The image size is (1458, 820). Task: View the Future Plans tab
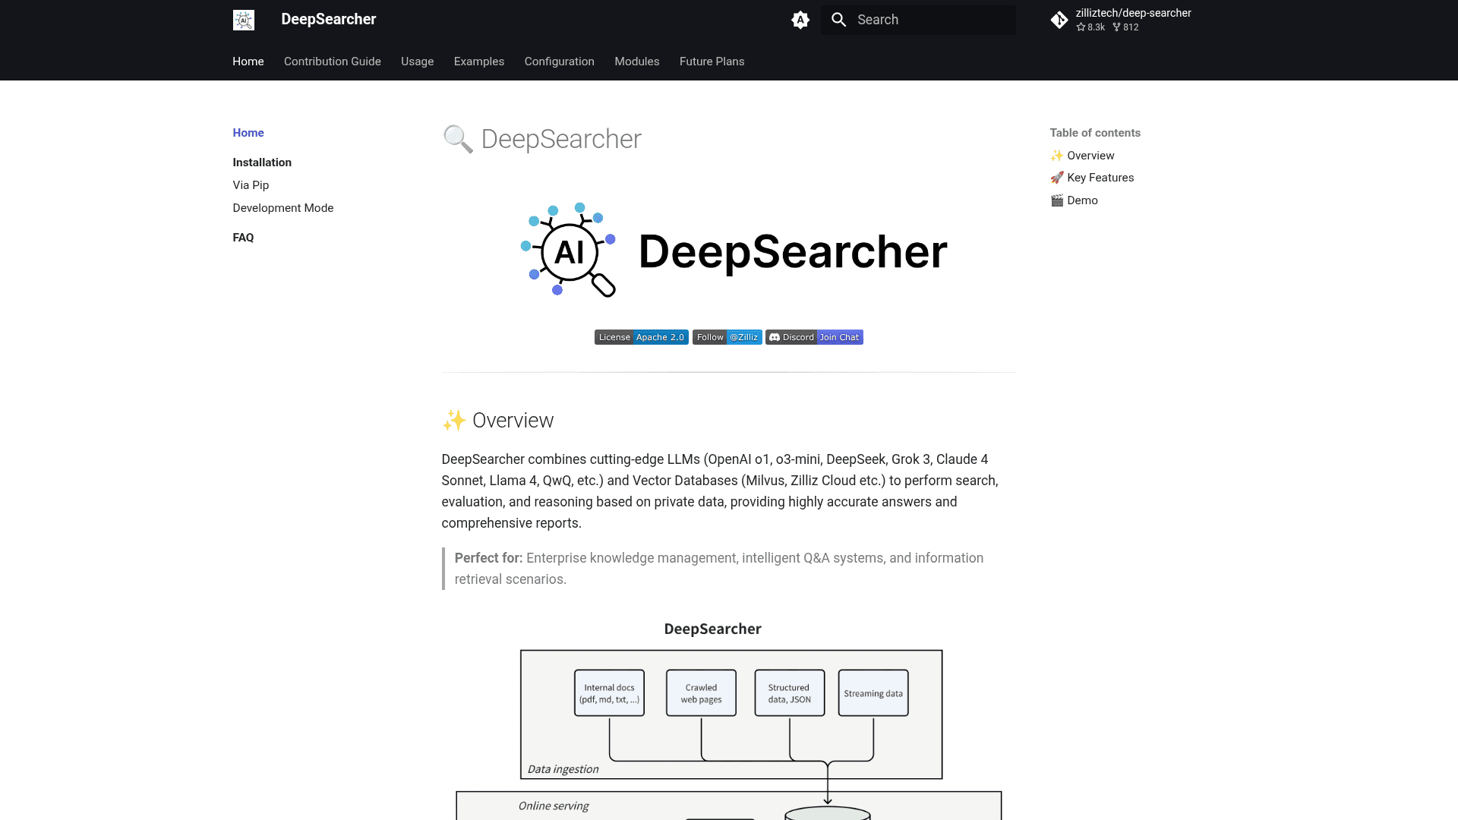point(712,61)
